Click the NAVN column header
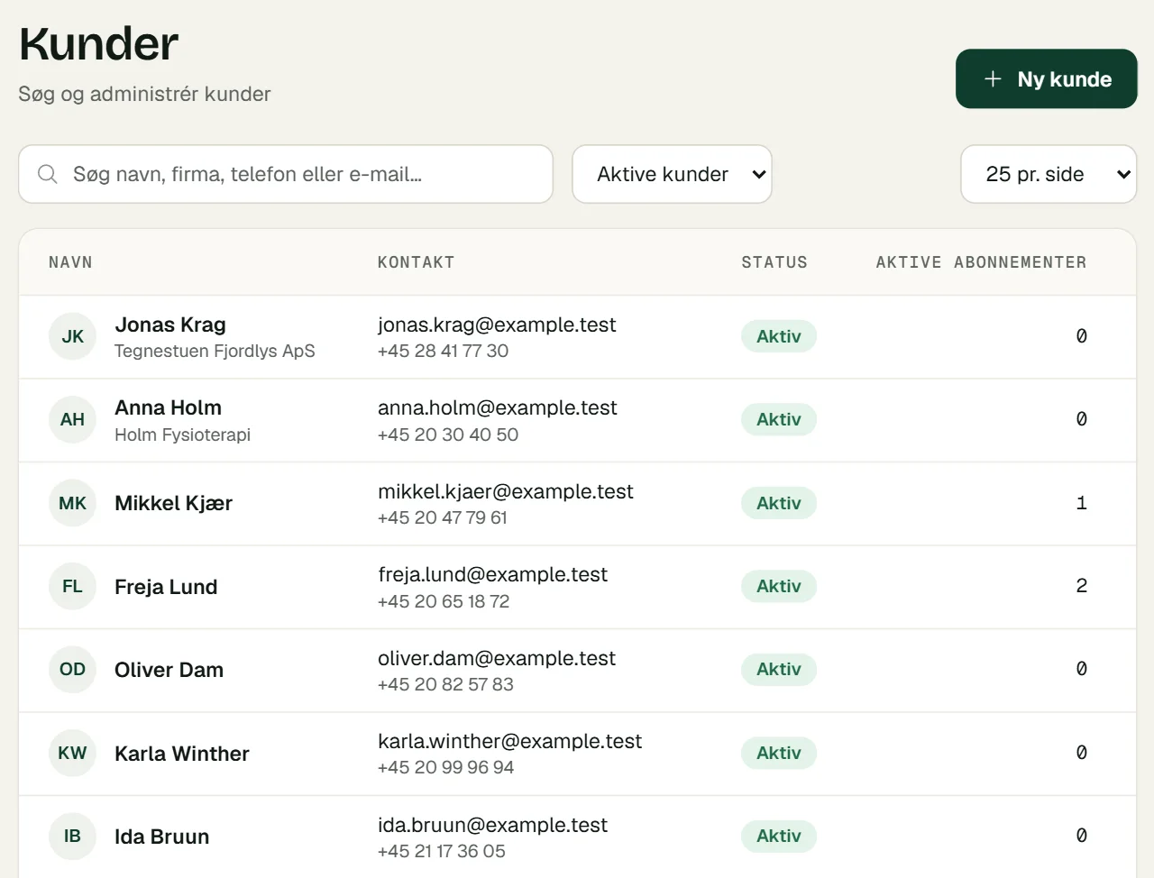This screenshot has height=878, width=1154. [70, 262]
